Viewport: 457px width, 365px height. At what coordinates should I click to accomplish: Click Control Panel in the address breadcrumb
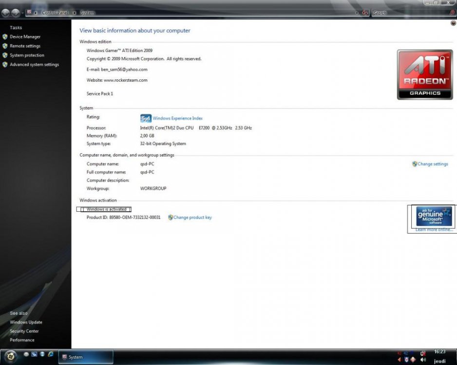pos(55,13)
